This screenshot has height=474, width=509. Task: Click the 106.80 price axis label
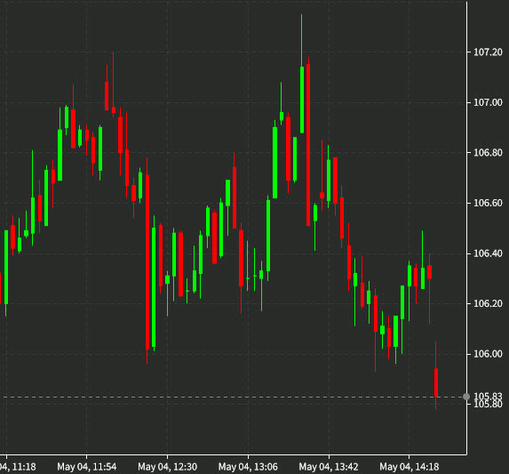(488, 152)
